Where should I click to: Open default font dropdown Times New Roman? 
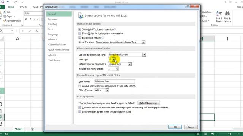144,54
